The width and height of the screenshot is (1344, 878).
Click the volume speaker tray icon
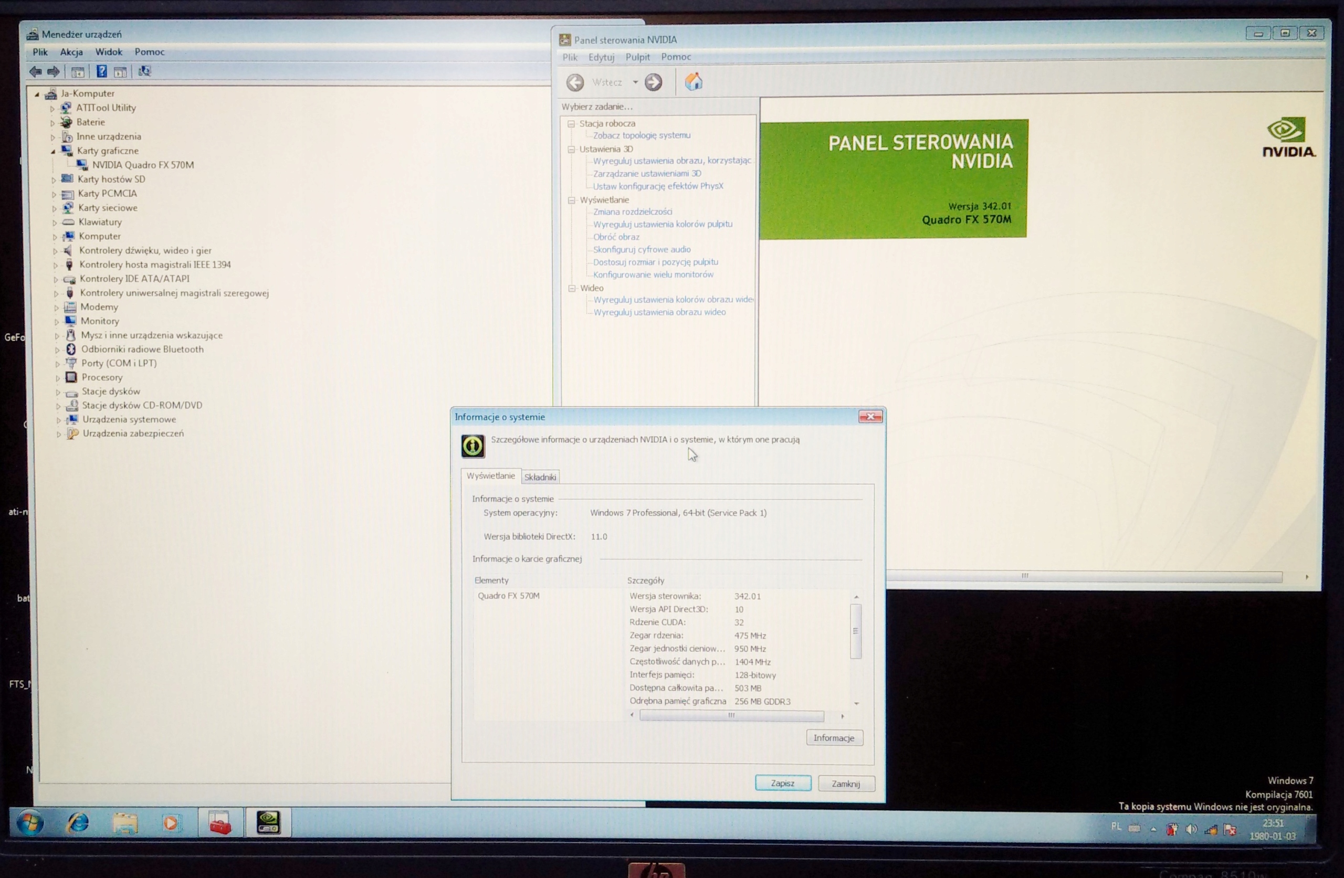(x=1192, y=829)
